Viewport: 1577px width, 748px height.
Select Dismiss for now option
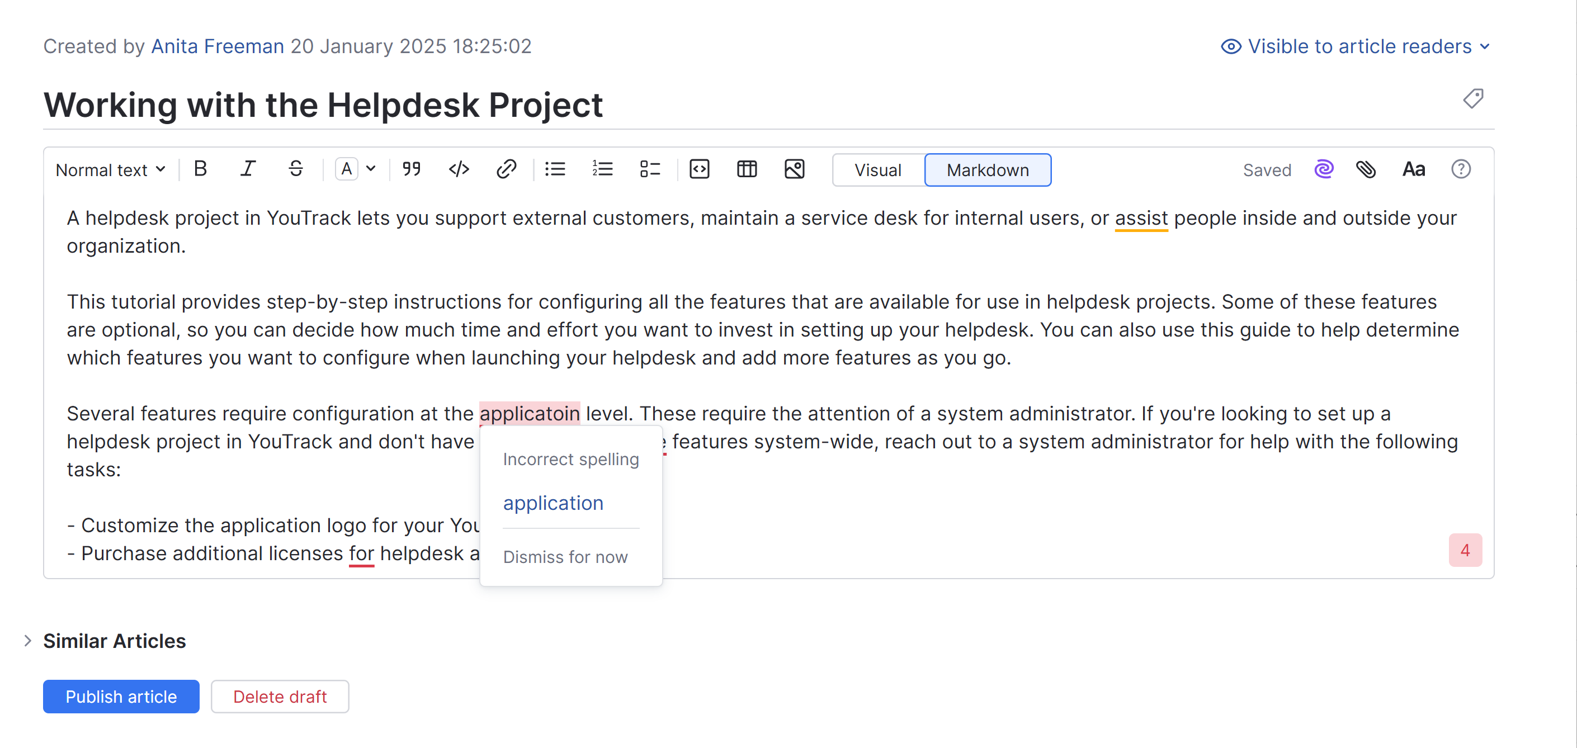pyautogui.click(x=565, y=556)
